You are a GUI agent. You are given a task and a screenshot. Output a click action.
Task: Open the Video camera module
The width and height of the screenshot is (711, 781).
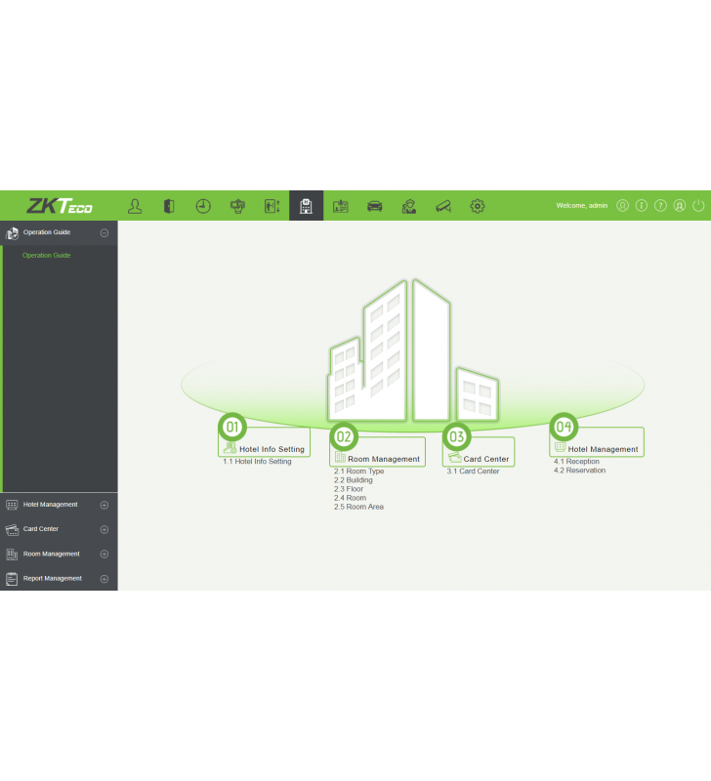pos(443,206)
